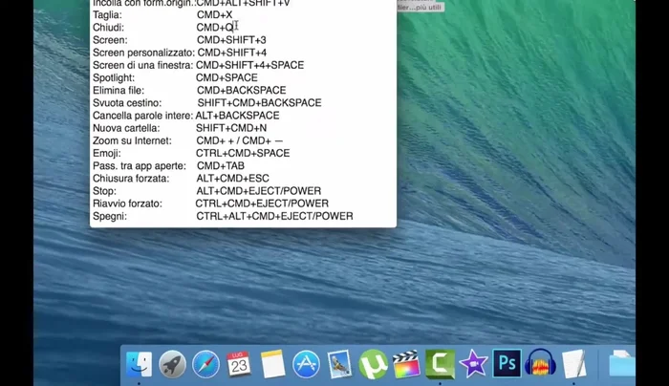Click the 'CMD+ + / CMD+ —' text
The width and height of the screenshot is (669, 386).
(x=240, y=140)
